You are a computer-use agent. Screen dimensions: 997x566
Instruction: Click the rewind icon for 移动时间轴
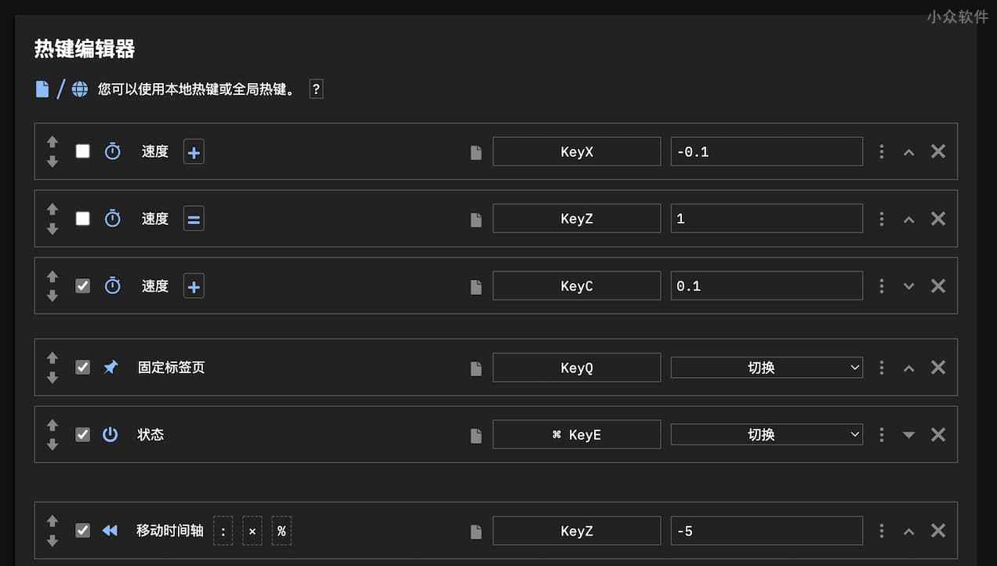(x=110, y=531)
